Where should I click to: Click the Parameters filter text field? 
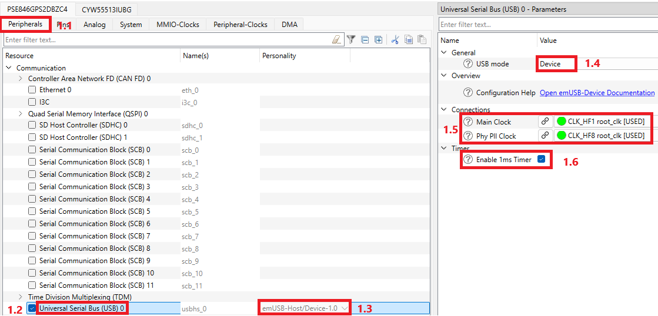click(x=547, y=25)
